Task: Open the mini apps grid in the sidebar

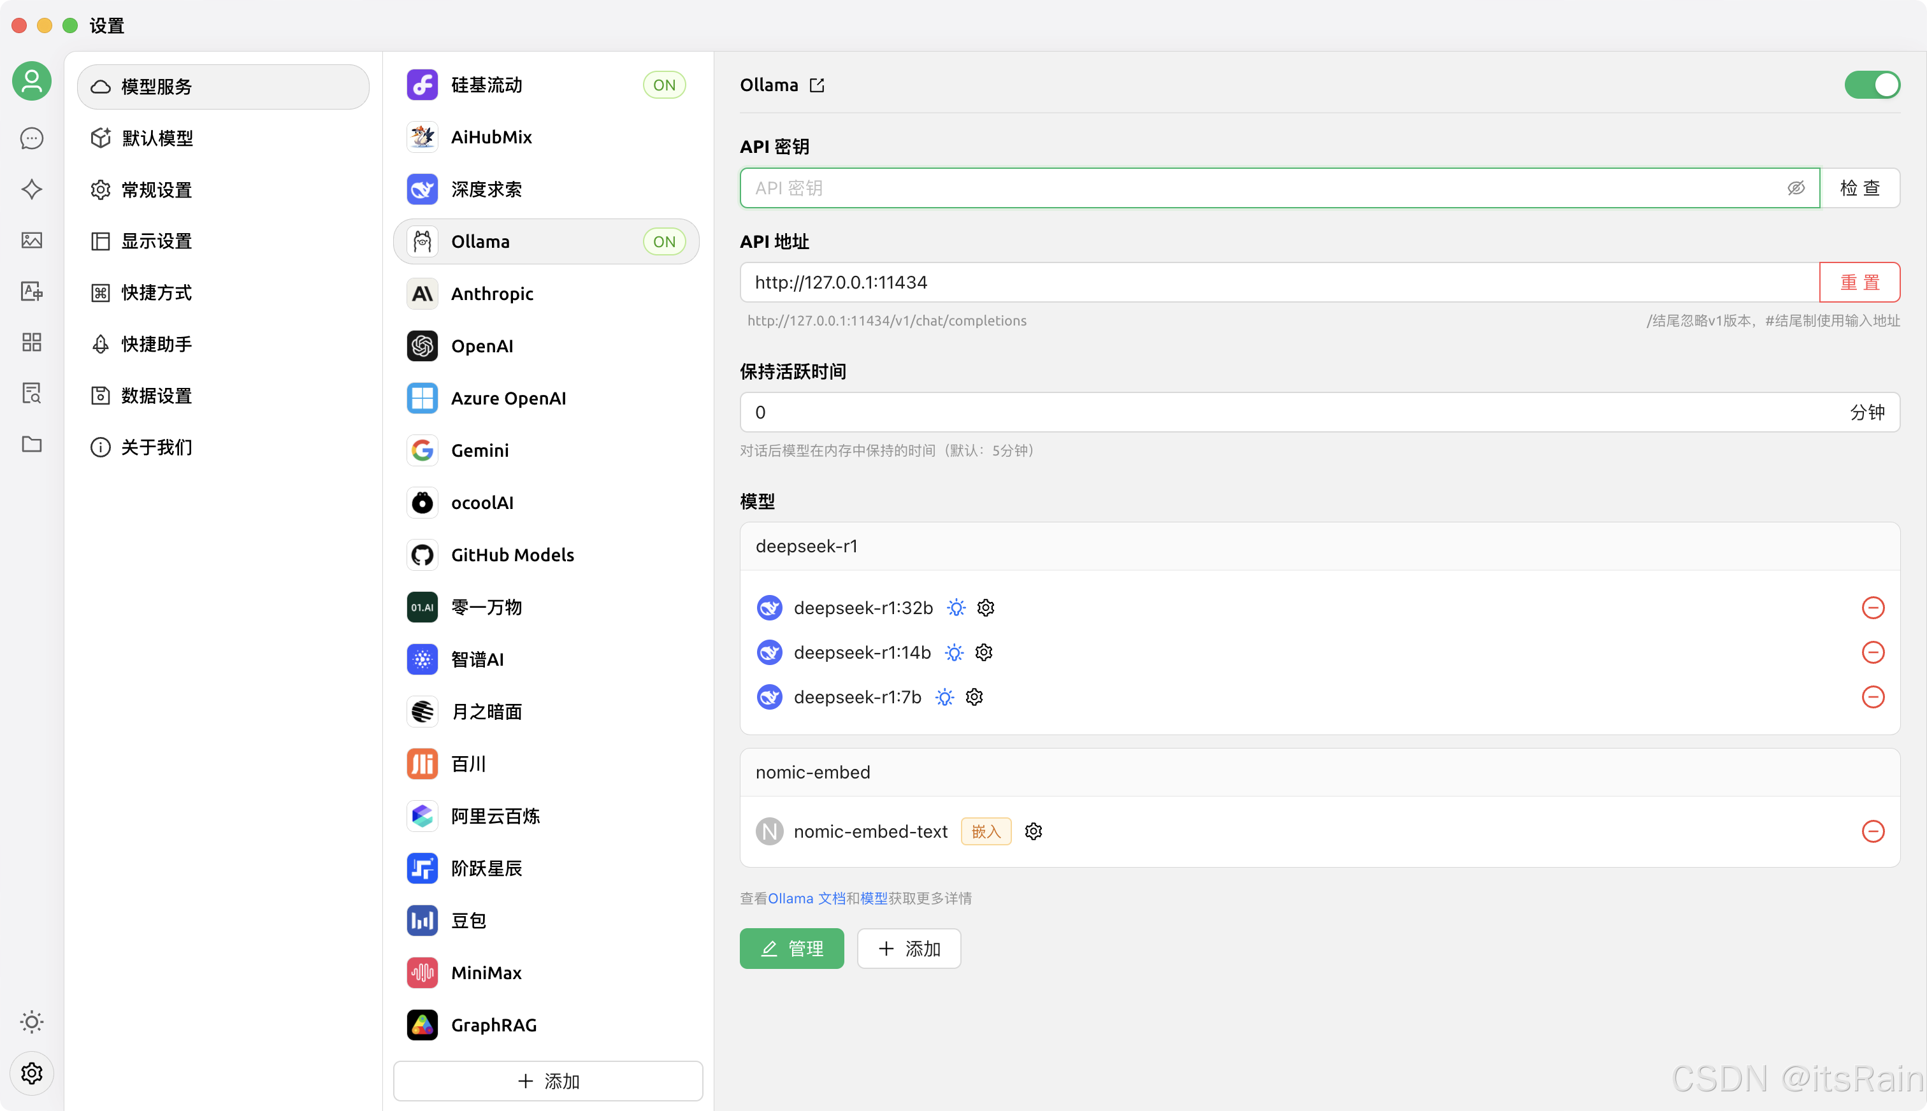Action: click(x=31, y=342)
